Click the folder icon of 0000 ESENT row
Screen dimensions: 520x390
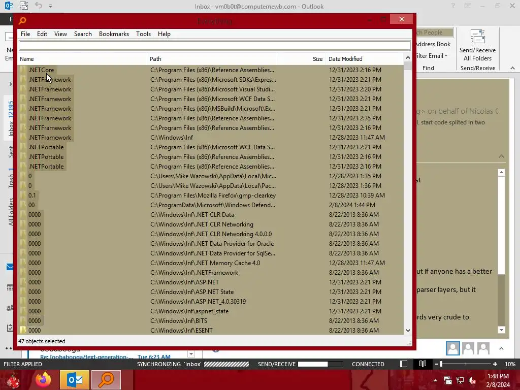(22, 330)
